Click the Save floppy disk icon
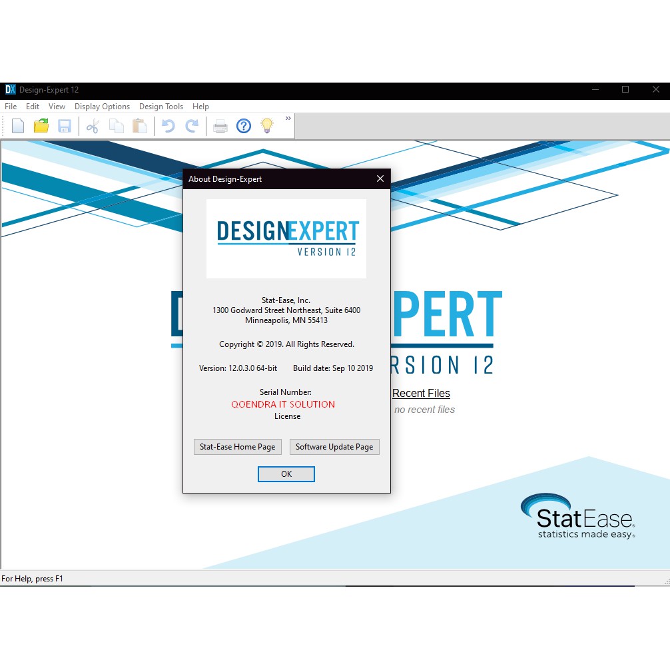The image size is (670, 670). [65, 126]
